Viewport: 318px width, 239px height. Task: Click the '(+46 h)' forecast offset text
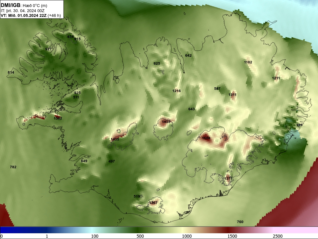point(54,15)
